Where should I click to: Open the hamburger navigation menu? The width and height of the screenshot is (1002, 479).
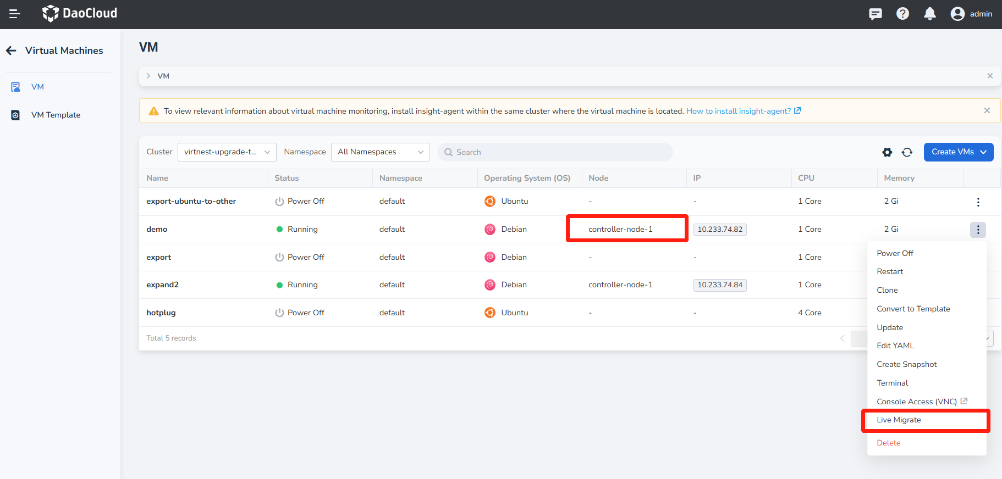click(x=15, y=14)
